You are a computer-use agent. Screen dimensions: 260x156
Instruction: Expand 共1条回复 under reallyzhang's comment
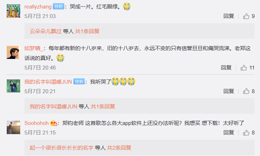tap(87, 31)
